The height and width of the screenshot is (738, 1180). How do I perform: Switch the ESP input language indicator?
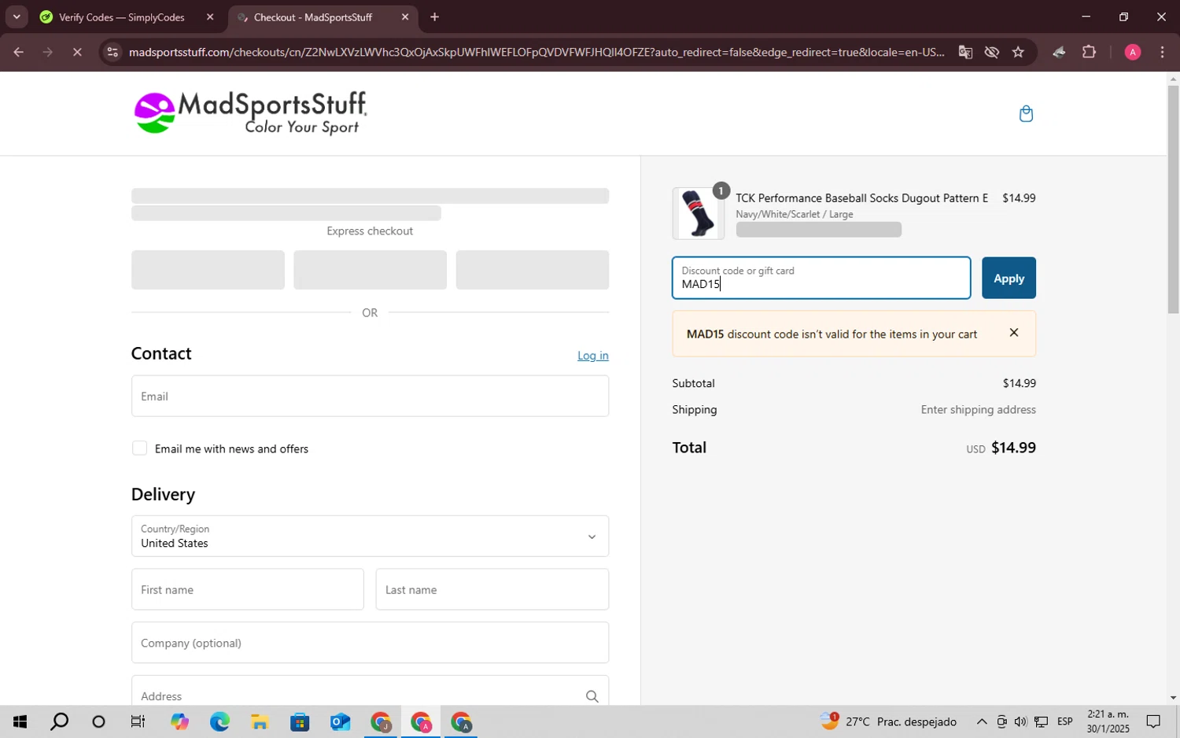coord(1065,721)
